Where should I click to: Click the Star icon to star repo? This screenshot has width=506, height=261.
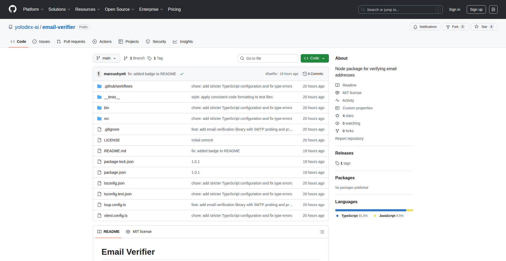[476, 27]
